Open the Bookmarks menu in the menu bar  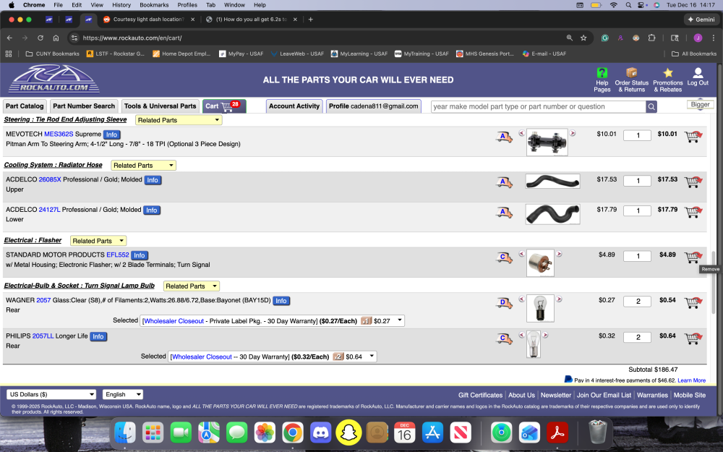(154, 5)
